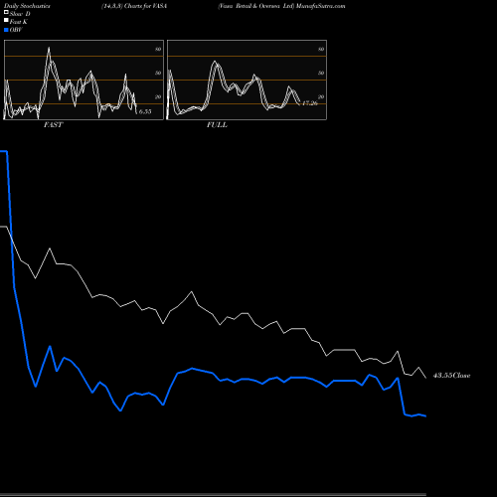
Task: Click the 80 level label in FAST chart
Action: click(158, 49)
